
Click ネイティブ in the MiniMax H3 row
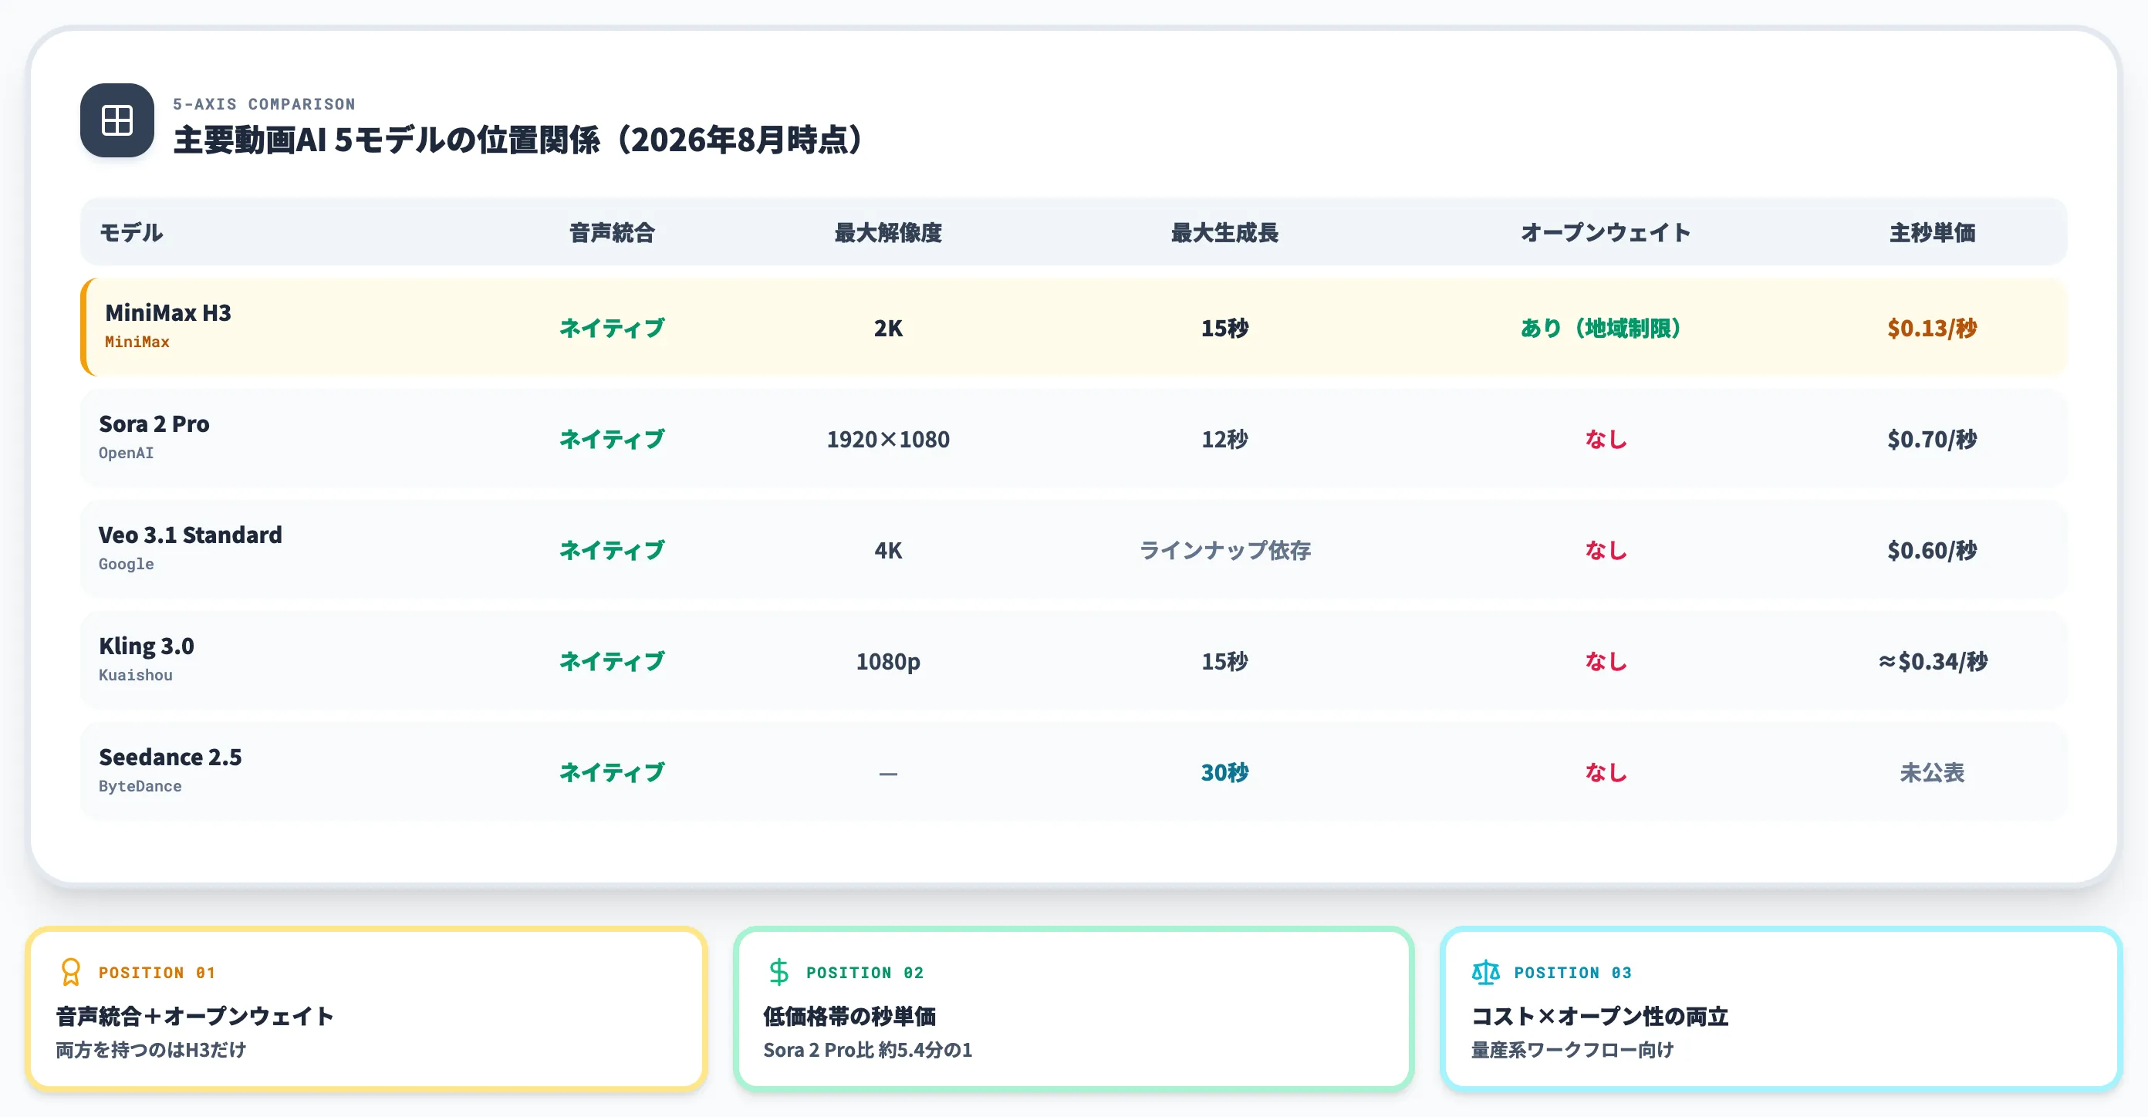click(612, 328)
